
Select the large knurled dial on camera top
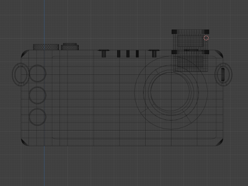pos(46,47)
